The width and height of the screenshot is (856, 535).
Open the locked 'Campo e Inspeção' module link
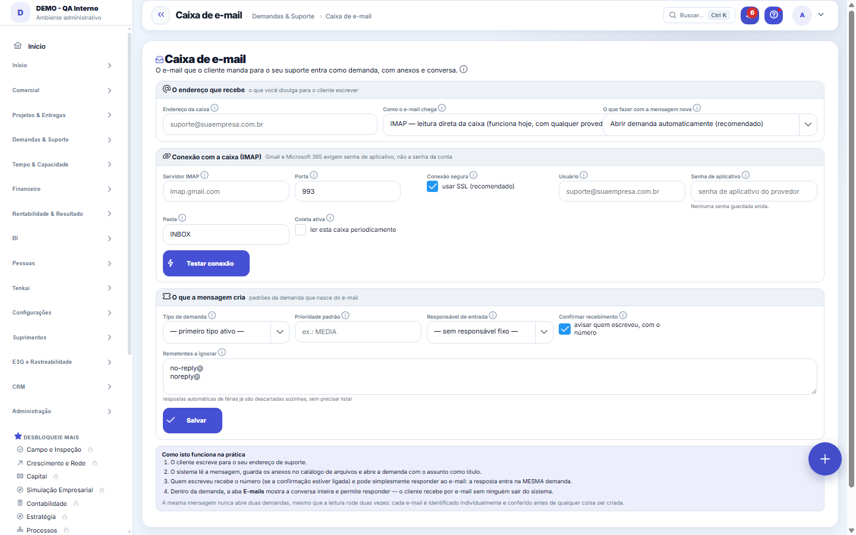(54, 450)
